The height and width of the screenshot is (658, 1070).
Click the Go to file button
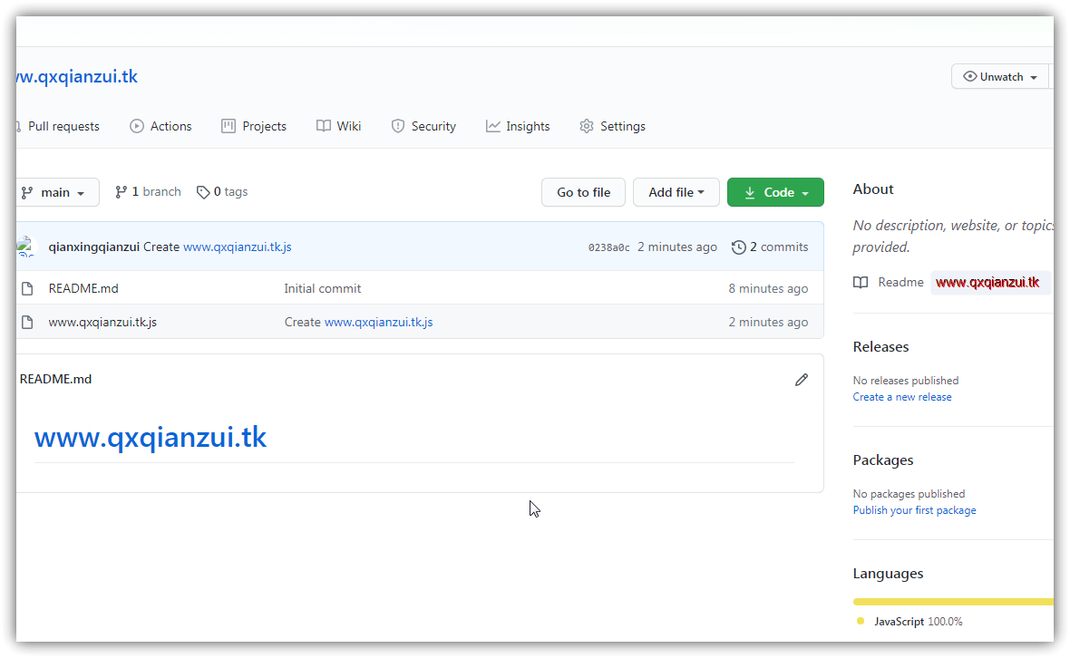pyautogui.click(x=583, y=192)
